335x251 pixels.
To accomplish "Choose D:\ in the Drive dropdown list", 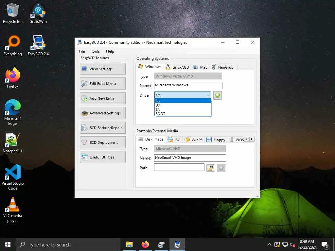I will (x=183, y=105).
